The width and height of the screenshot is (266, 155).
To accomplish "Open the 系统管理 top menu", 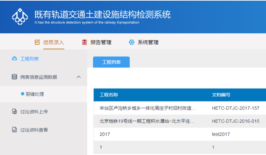I will (148, 42).
